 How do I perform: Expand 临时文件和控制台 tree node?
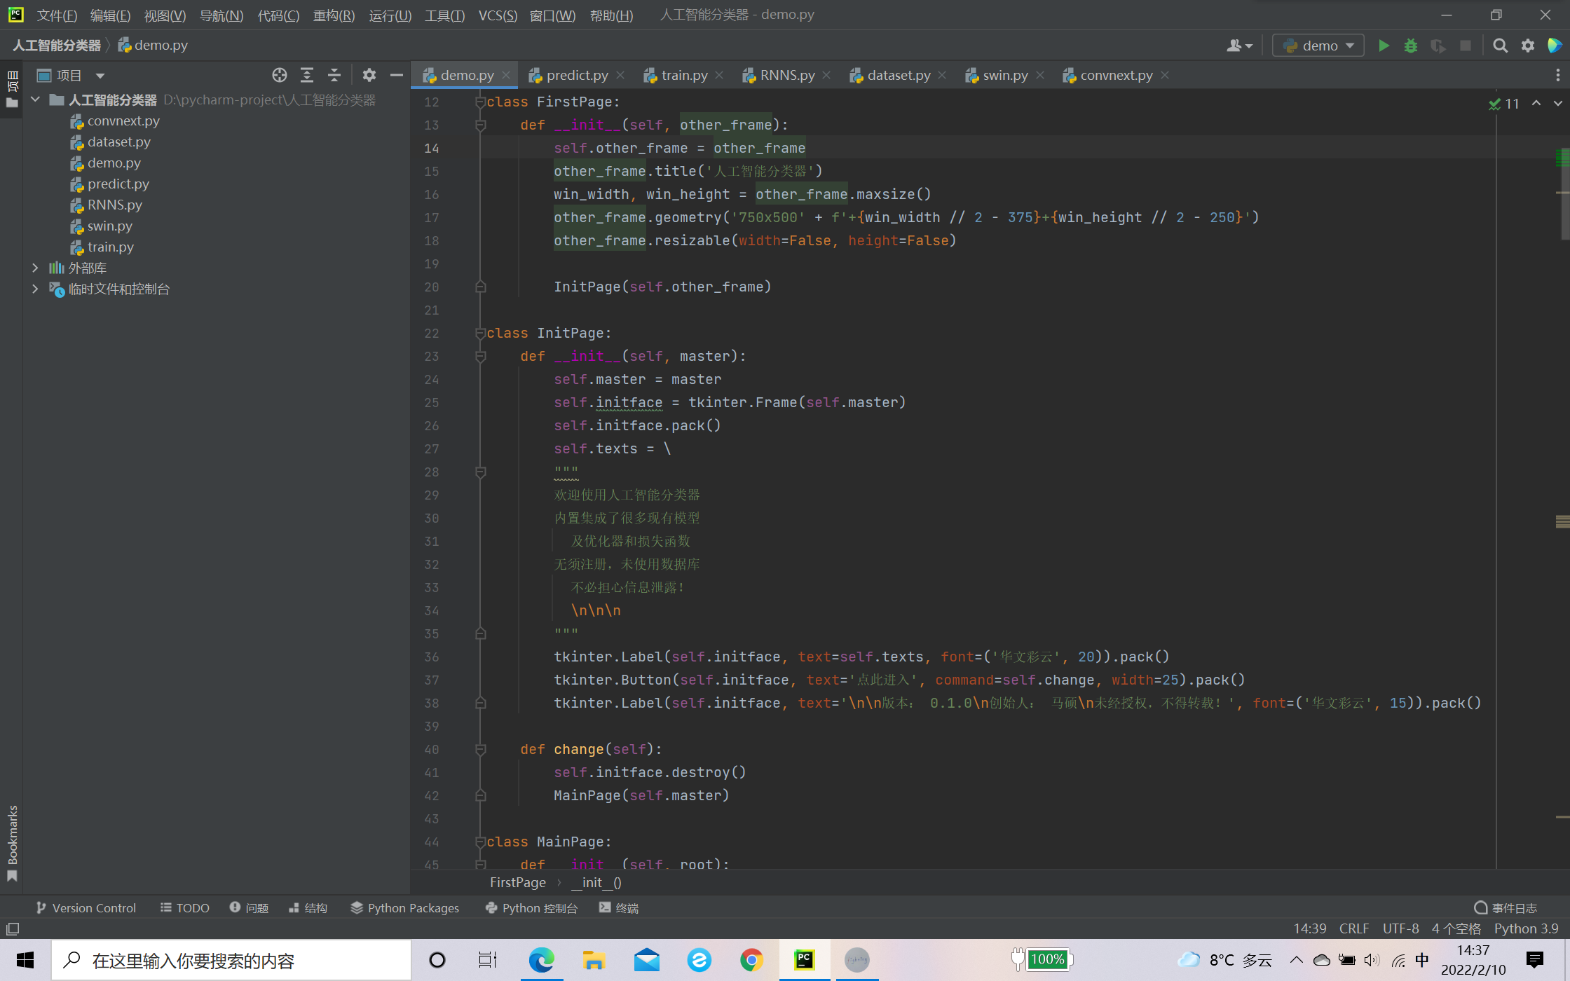35,289
